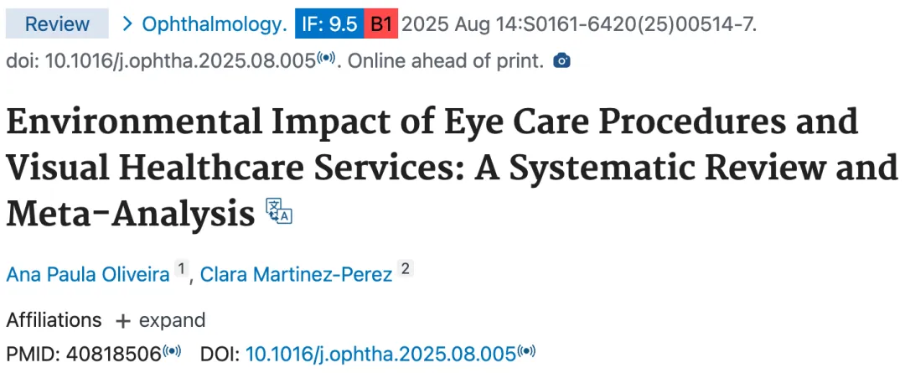Click the signal icon beside PMID 40818506
This screenshot has width=905, height=373.
[x=172, y=350]
